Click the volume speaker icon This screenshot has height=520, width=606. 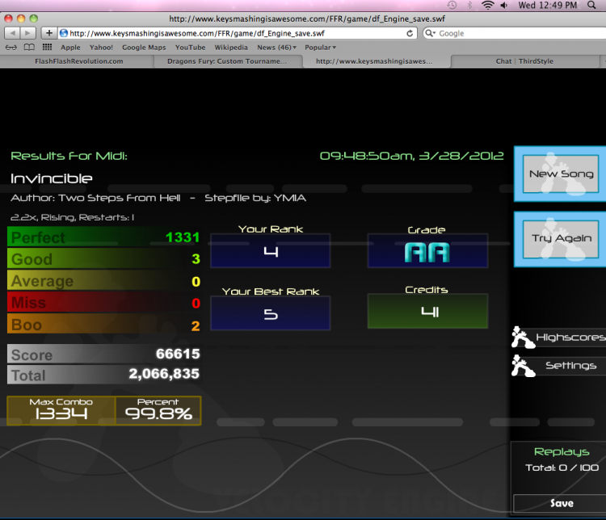tap(504, 5)
